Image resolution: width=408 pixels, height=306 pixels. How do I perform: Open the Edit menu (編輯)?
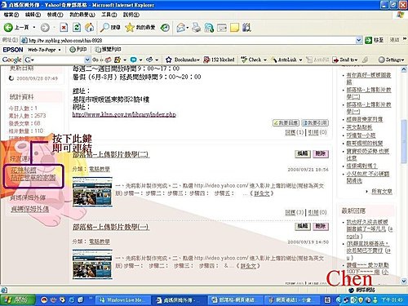pyautogui.click(x=33, y=15)
